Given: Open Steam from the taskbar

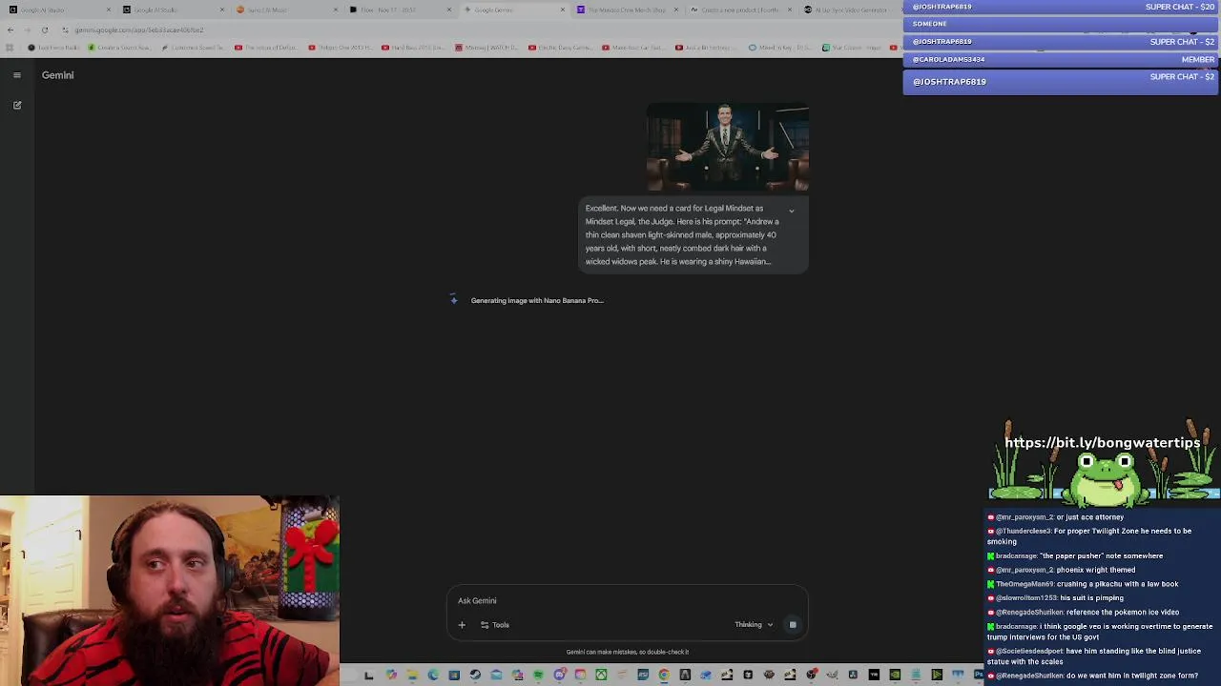Looking at the screenshot, I should tap(475, 676).
